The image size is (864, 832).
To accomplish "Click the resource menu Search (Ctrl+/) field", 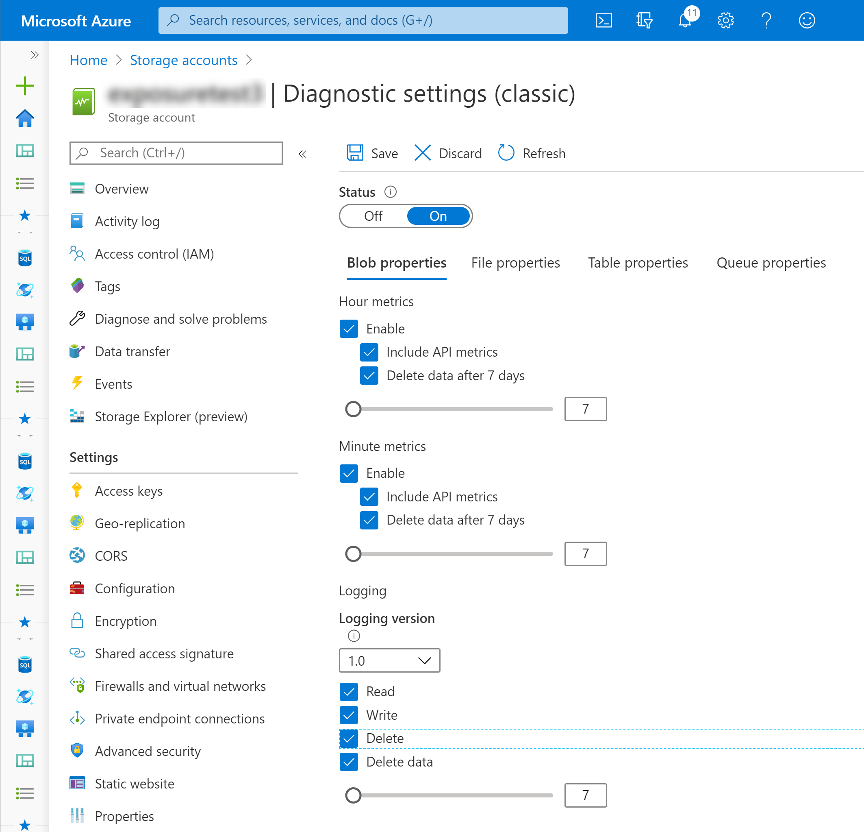I will point(176,153).
